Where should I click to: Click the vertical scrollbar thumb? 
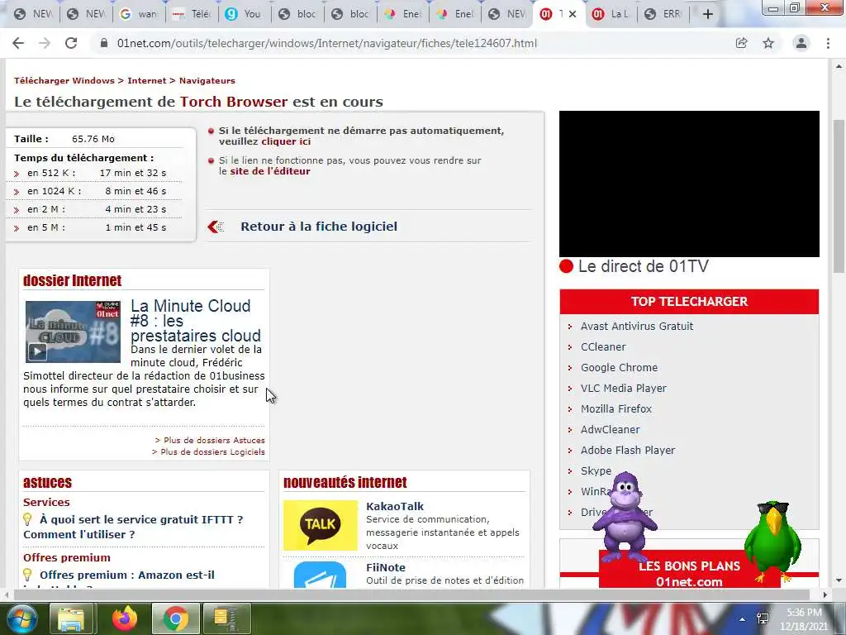tap(839, 197)
